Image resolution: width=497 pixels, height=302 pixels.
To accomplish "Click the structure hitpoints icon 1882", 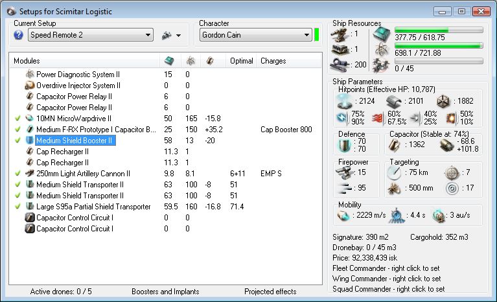I will pos(443,101).
